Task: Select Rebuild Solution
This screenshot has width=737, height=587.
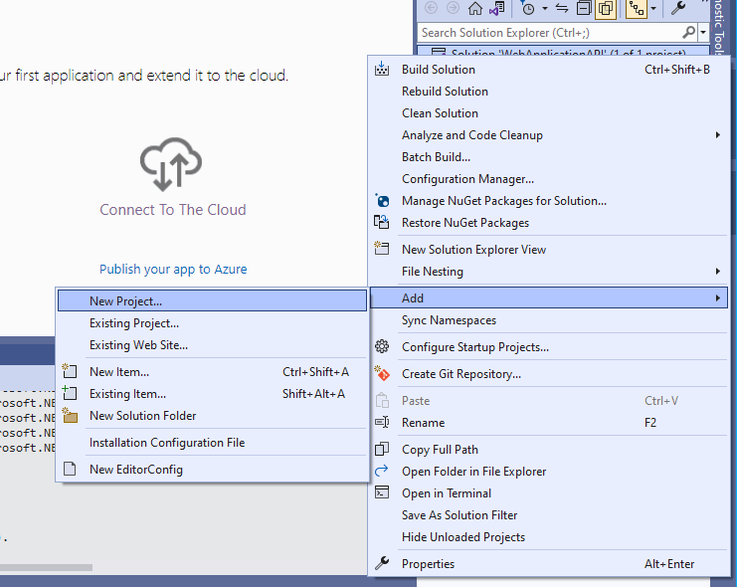Action: click(548, 92)
